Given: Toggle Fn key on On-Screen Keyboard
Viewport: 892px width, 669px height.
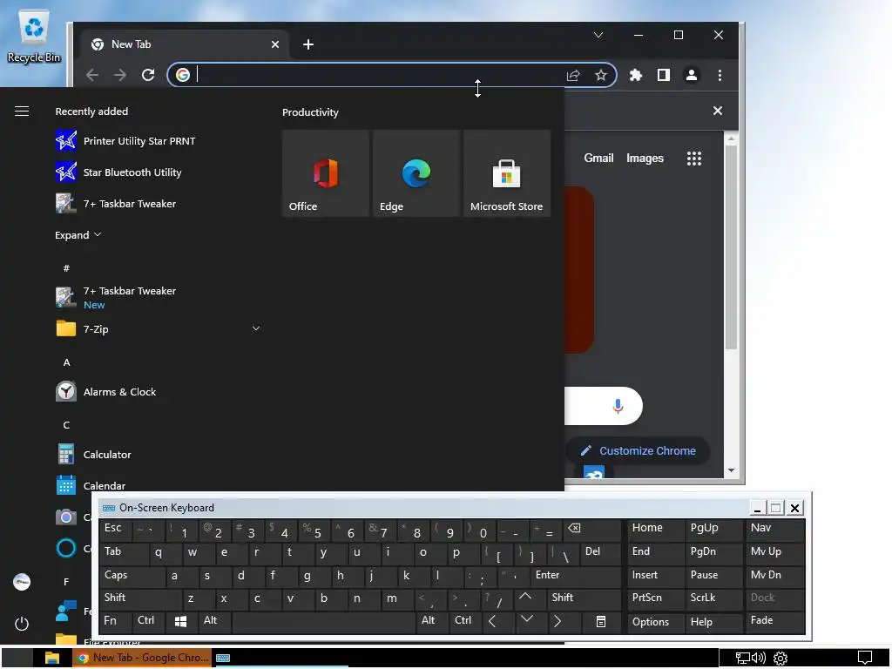Looking at the screenshot, I should pyautogui.click(x=116, y=621).
